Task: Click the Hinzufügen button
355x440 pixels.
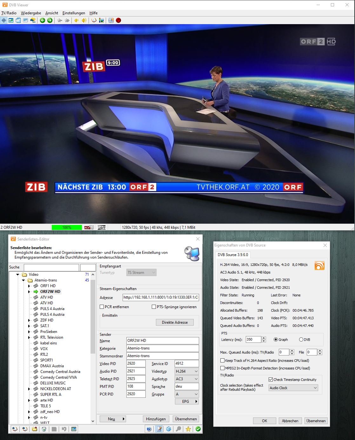Action: pyautogui.click(x=156, y=419)
